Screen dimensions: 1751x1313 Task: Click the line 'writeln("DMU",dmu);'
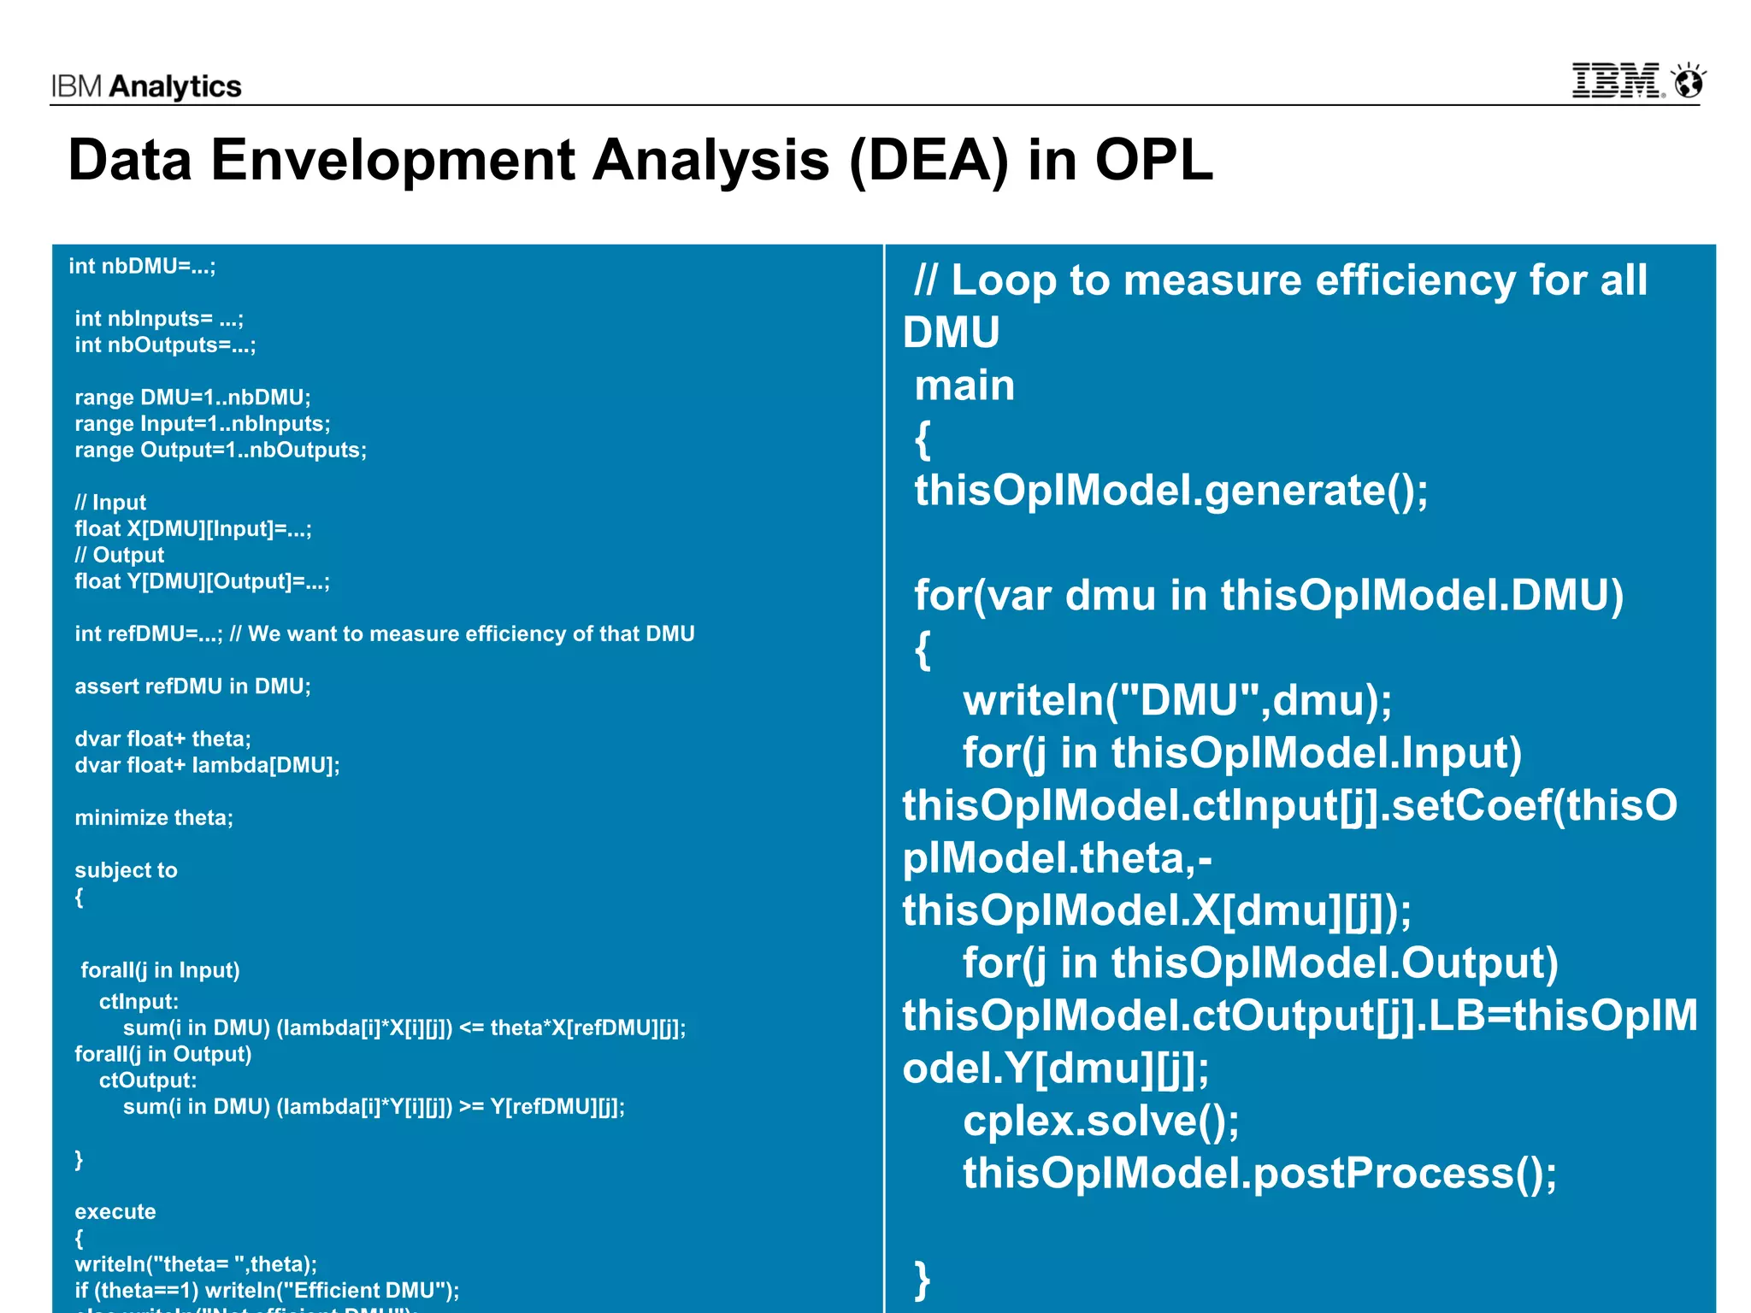click(1177, 701)
